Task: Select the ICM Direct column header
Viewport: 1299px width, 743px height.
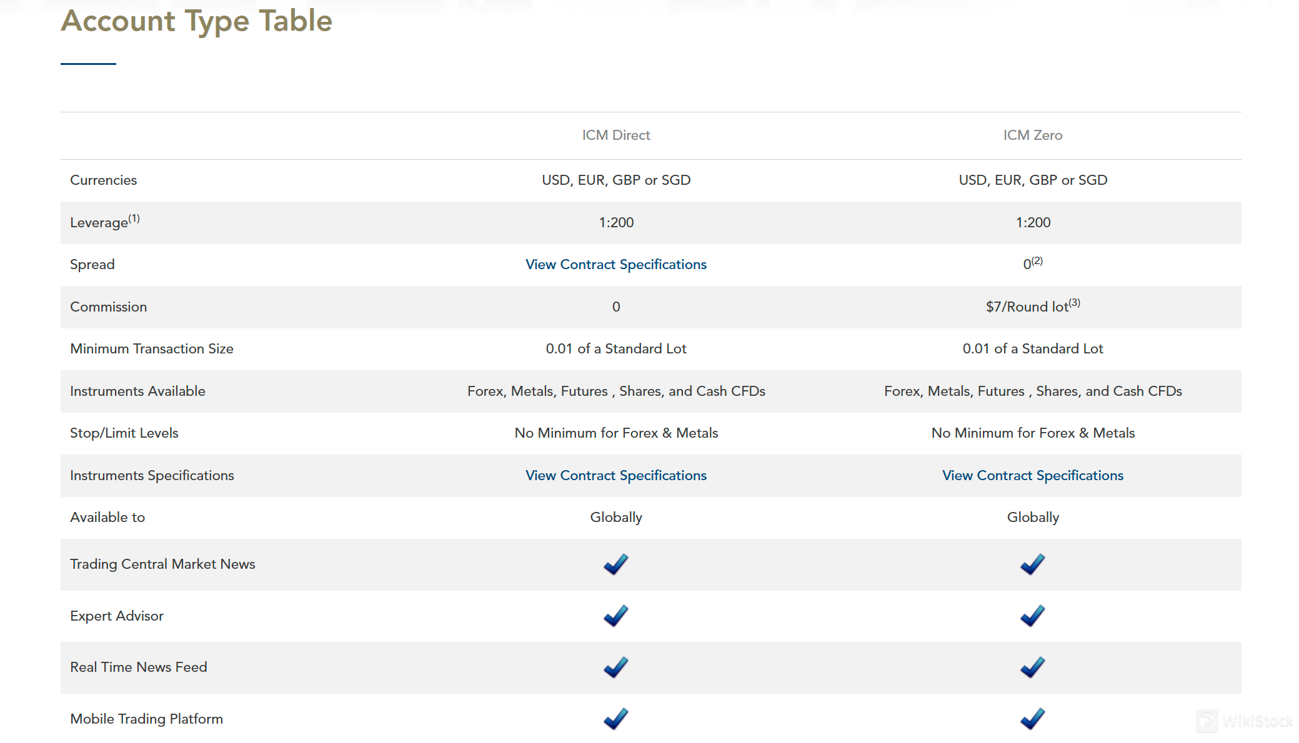Action: pyautogui.click(x=616, y=135)
